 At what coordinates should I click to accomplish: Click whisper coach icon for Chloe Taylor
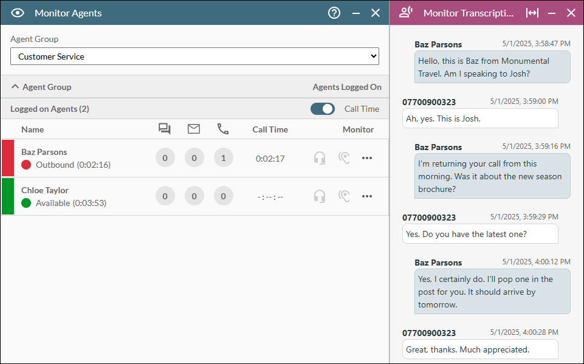pos(344,196)
